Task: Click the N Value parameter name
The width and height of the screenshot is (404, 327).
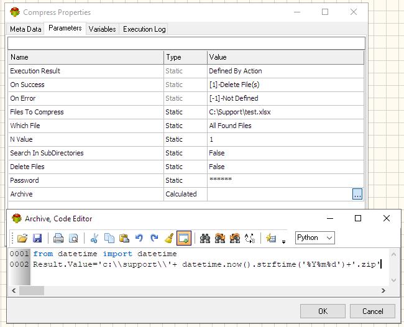Action: [x=21, y=139]
